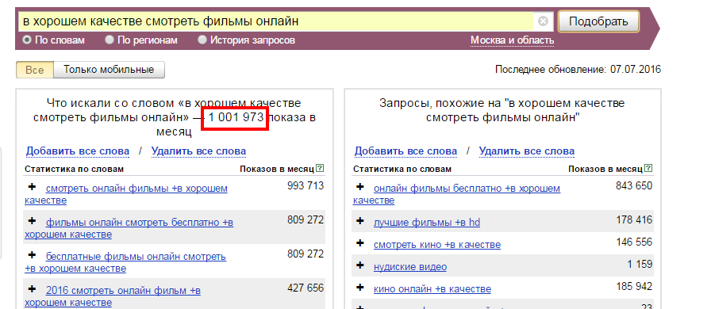
Task: Select the 'По регионам' radio button
Action: coord(110,40)
